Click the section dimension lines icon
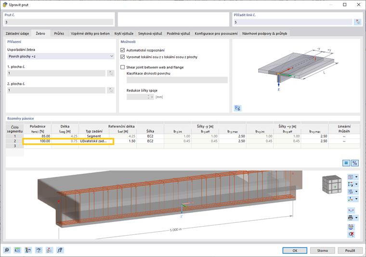 (x=351, y=227)
